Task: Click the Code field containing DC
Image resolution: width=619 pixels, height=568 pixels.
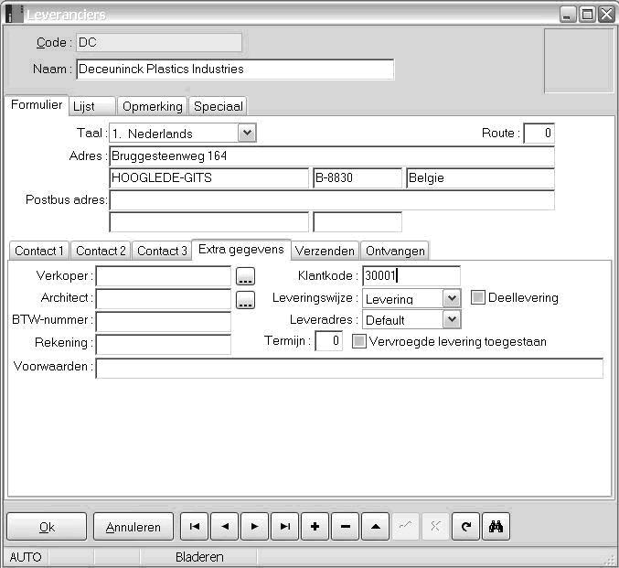Action: (x=159, y=42)
